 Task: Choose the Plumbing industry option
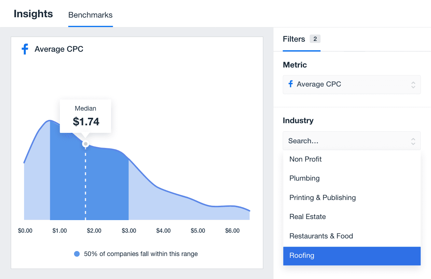[305, 178]
